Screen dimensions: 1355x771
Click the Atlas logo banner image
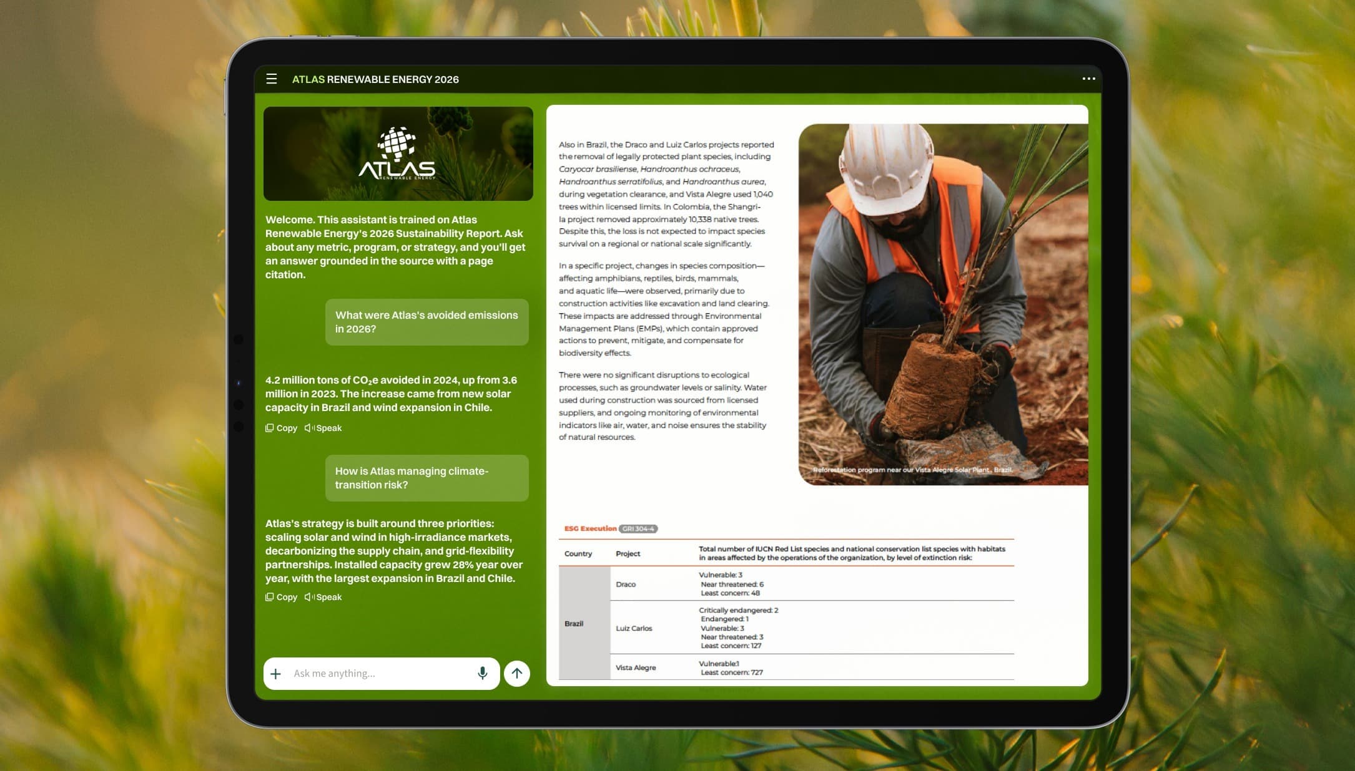[398, 153]
